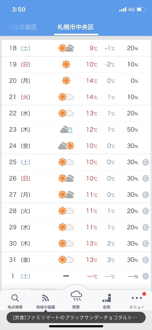Tap the dash badge on day 1
The width and height of the screenshot is (152, 330).
(145, 276)
